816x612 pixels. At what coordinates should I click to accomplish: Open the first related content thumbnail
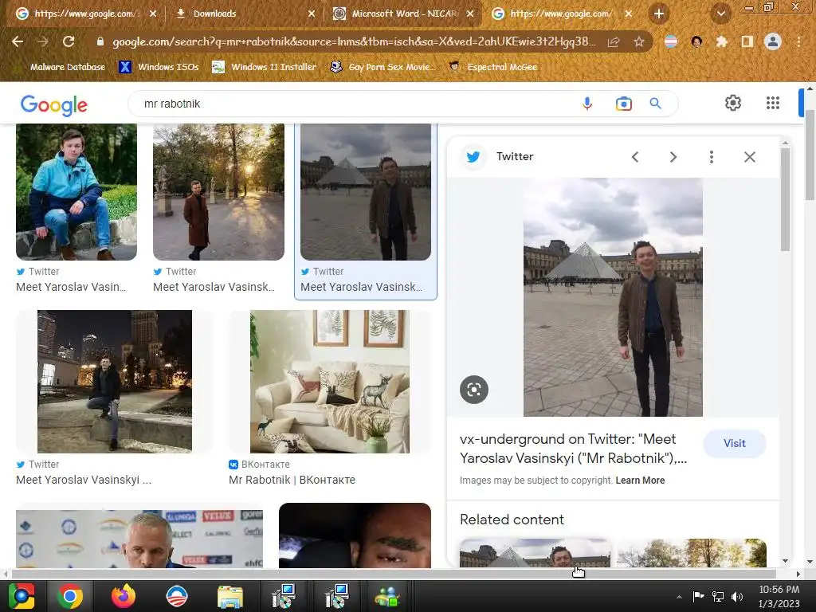535,553
